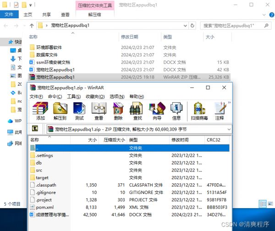Refresh the Explorer folder view
275x231 pixels.
point(192,26)
